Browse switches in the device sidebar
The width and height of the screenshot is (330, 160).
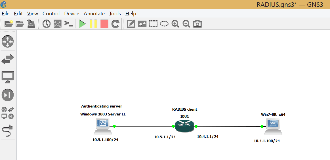(8, 59)
